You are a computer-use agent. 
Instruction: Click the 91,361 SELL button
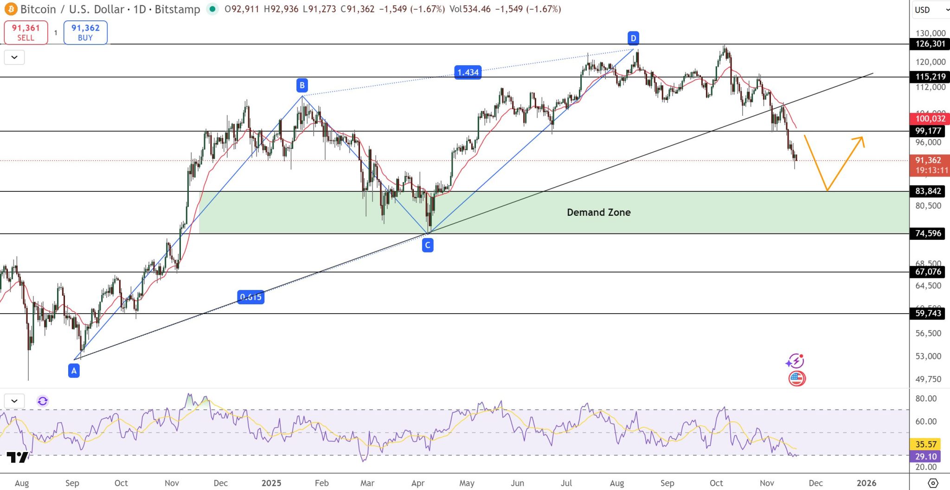(26, 32)
